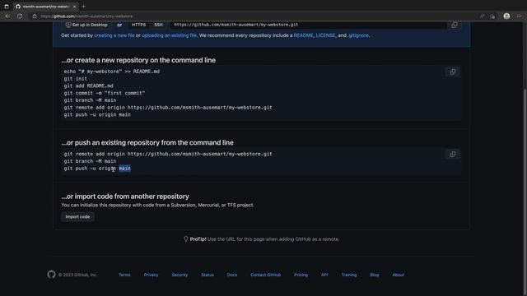527x296 pixels.
Task: Select the my-webstore GitHub tab
Action: pos(45,7)
